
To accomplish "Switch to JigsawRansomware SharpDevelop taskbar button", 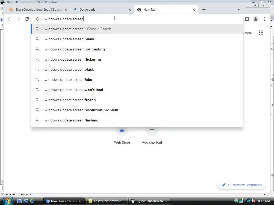I will point(150,201).
